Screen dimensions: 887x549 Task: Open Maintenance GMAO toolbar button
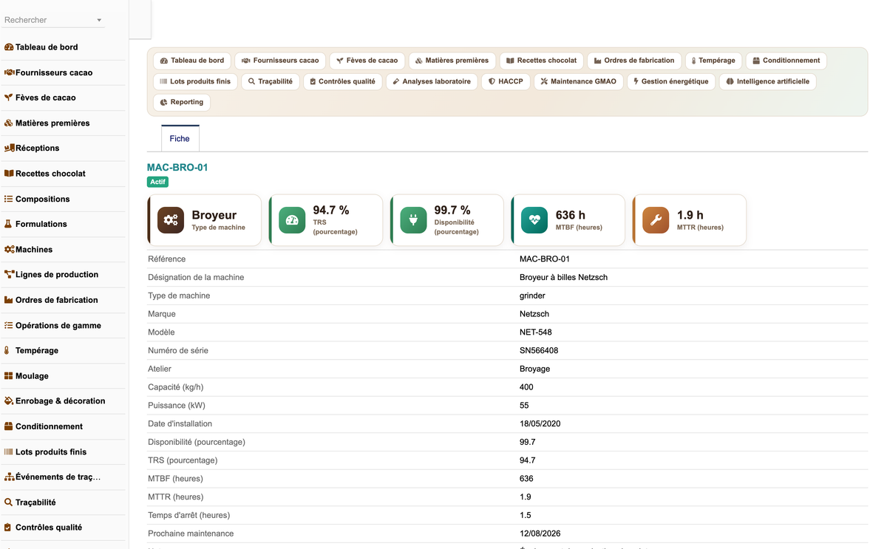[578, 81]
